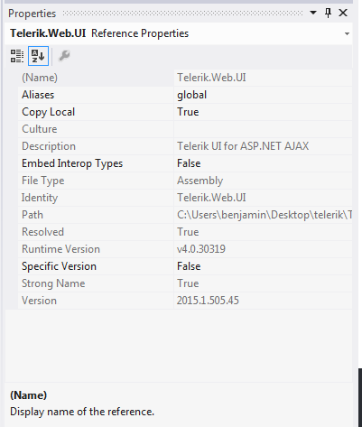Image resolution: width=362 pixels, height=427 pixels.
Task: Switch to Categorized view icon
Action: tap(17, 56)
